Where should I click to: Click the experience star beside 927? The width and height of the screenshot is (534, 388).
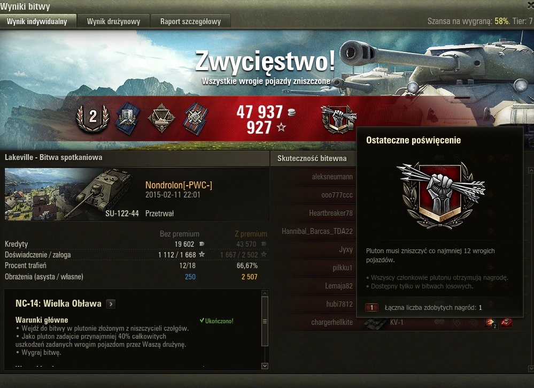point(281,127)
